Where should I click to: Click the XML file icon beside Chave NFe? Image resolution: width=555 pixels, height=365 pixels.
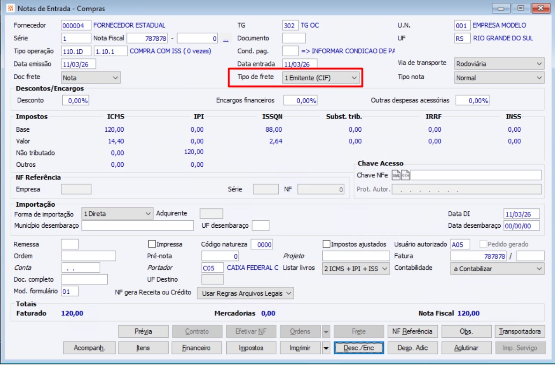pos(396,175)
